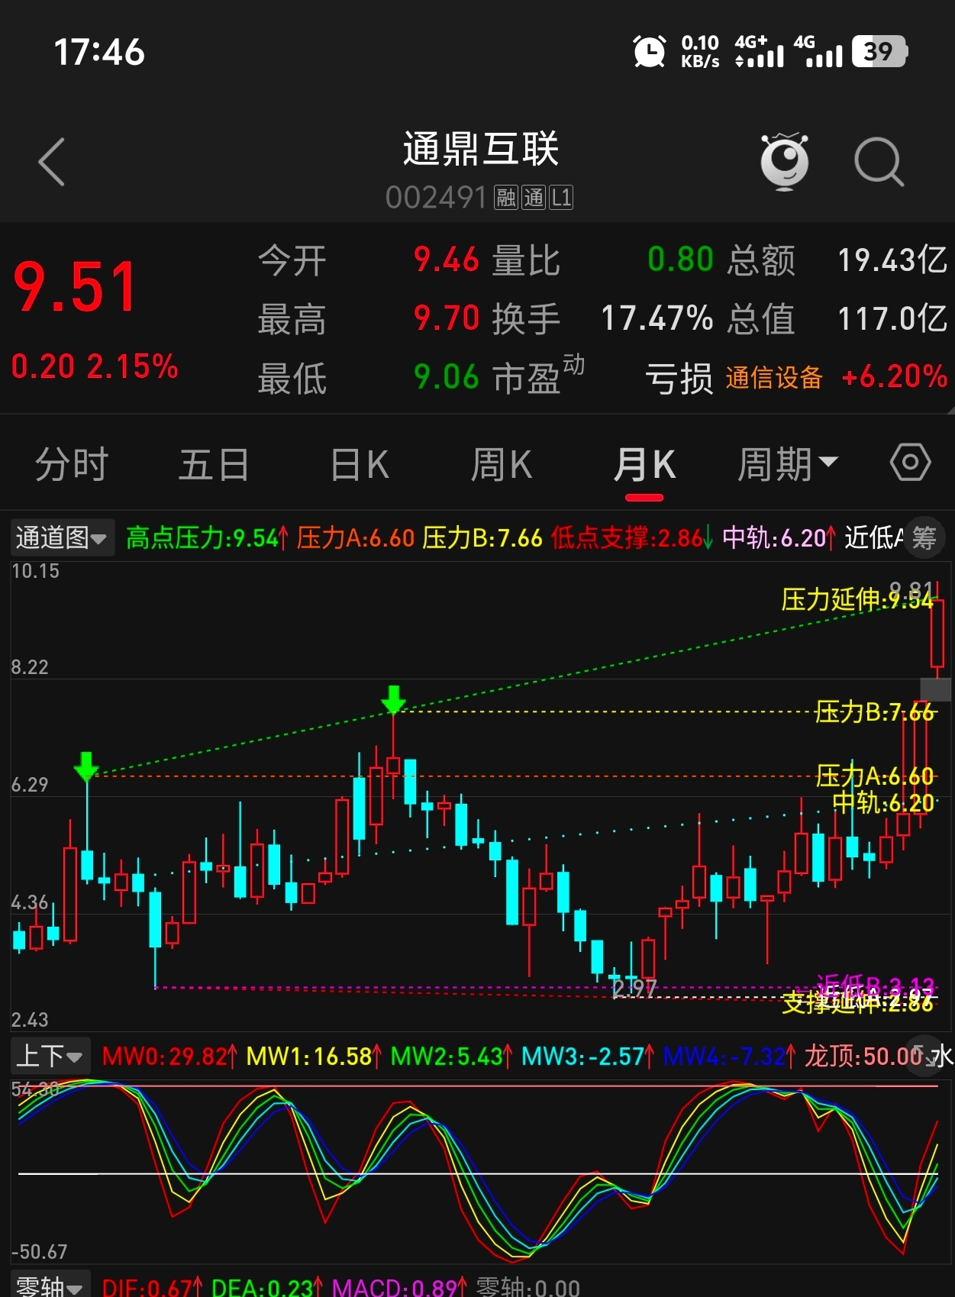The image size is (955, 1297).
Task: Tap the alarm clock status icon
Action: coord(650,52)
